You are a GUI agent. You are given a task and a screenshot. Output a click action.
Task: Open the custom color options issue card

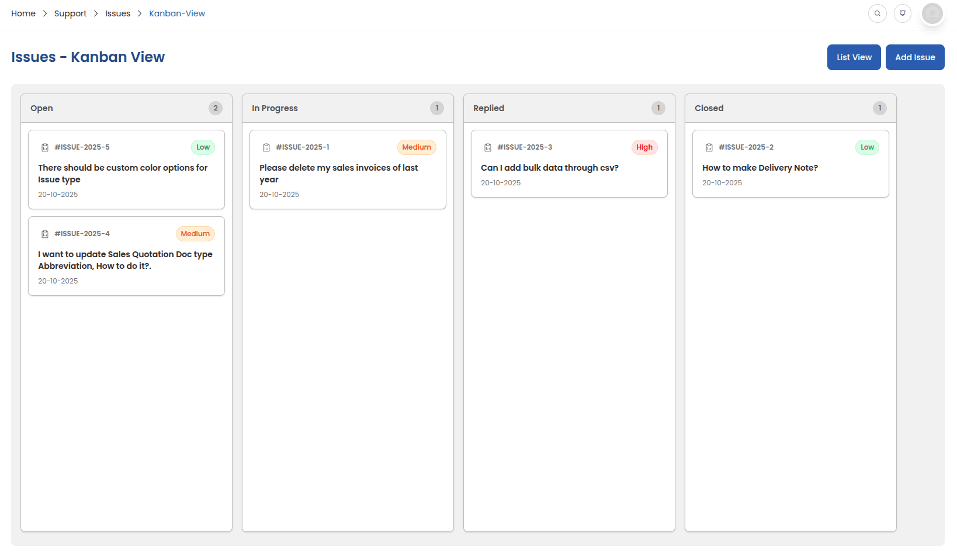pyautogui.click(x=123, y=174)
